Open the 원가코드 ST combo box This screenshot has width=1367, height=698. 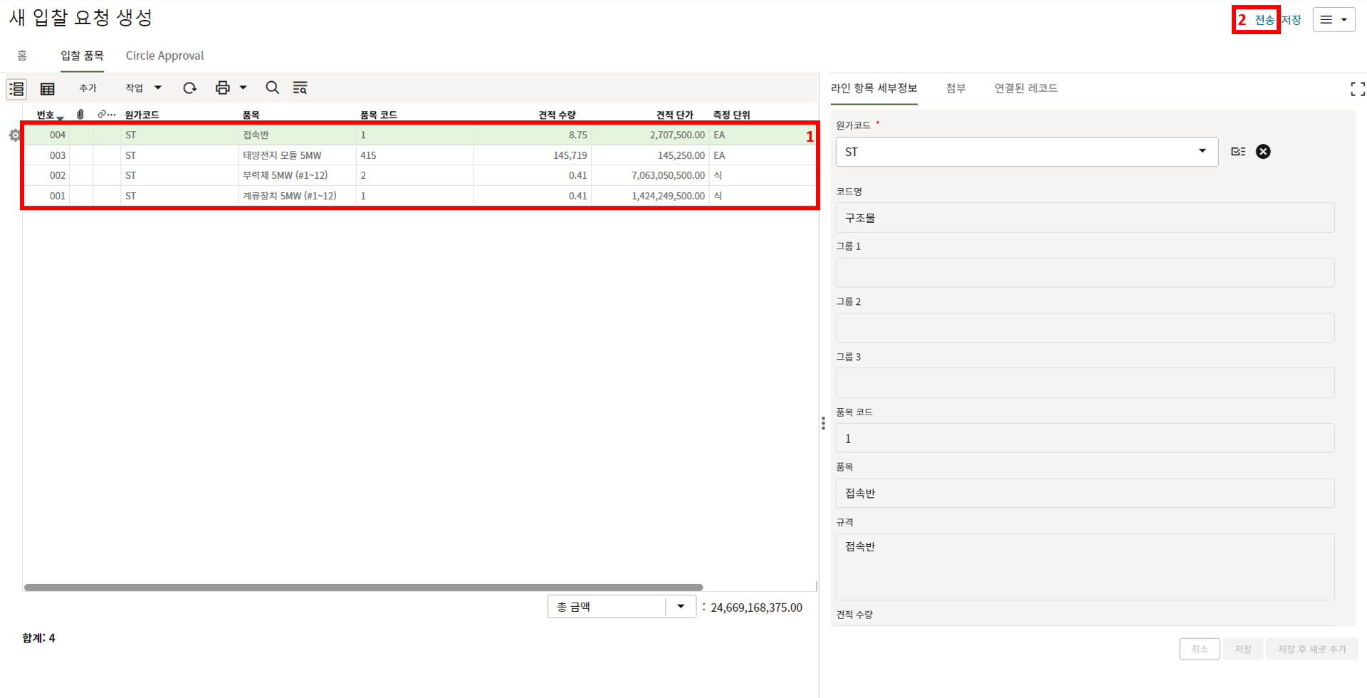(x=1026, y=152)
